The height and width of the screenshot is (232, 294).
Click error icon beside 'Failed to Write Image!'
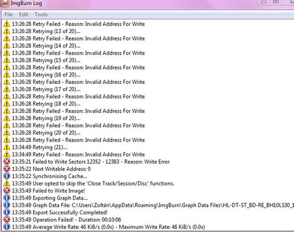7,190
